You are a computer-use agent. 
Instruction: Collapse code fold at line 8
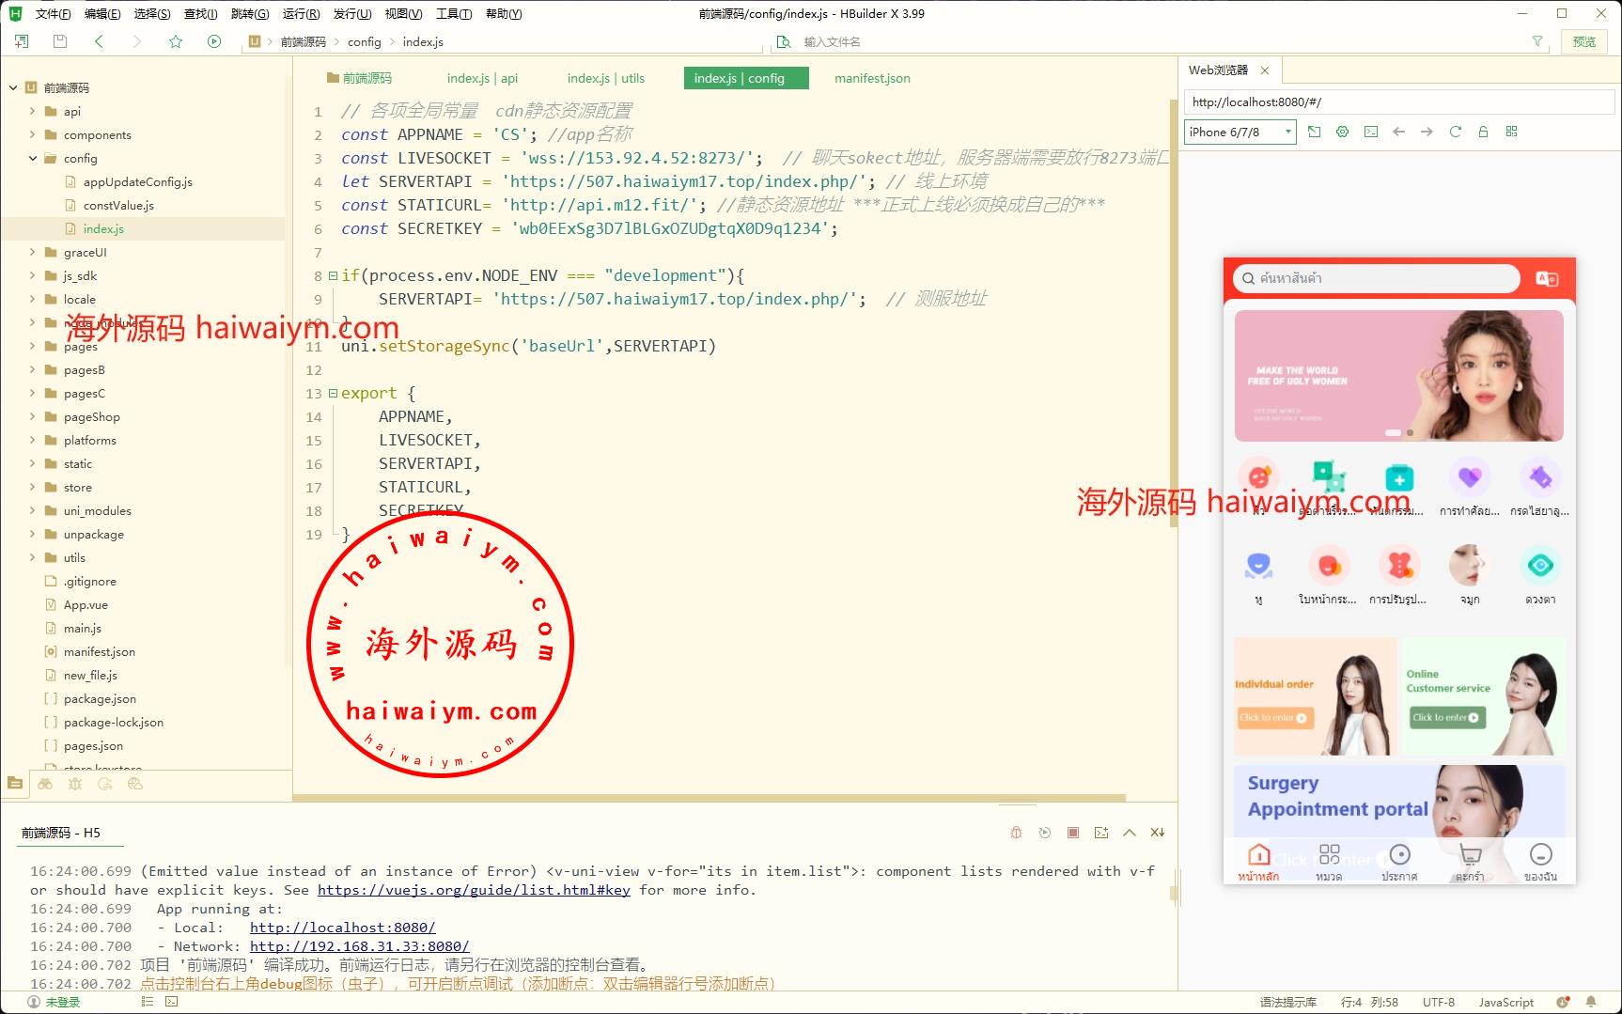[332, 275]
